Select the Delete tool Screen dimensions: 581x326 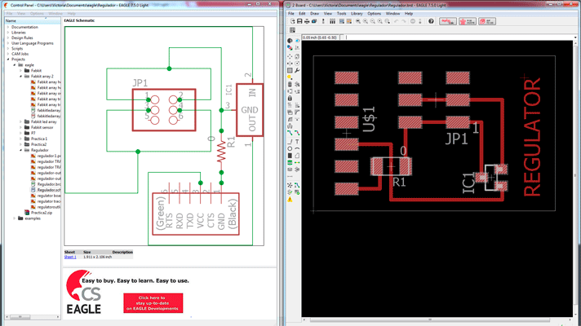click(290, 85)
